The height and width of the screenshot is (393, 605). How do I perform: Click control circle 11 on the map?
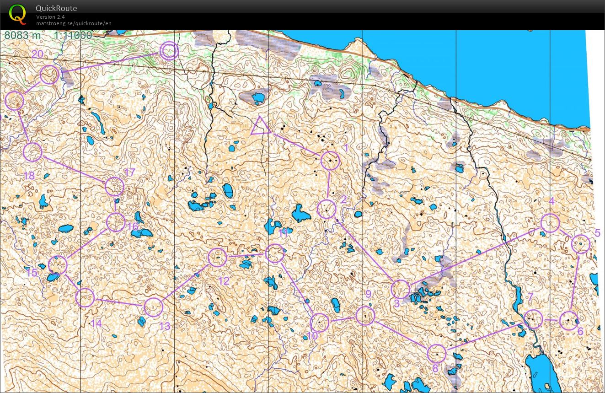click(x=275, y=253)
